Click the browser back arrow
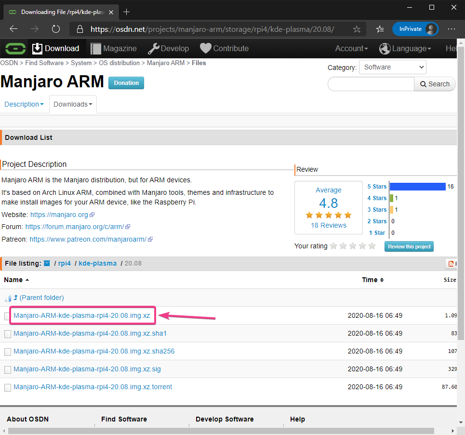The width and height of the screenshot is (465, 435). (13, 29)
